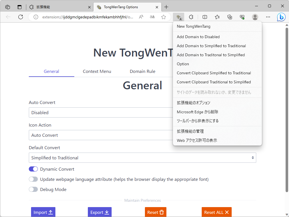The width and height of the screenshot is (289, 217).
Task: Toggle the Dynamic Convert switch
Action: click(x=33, y=169)
